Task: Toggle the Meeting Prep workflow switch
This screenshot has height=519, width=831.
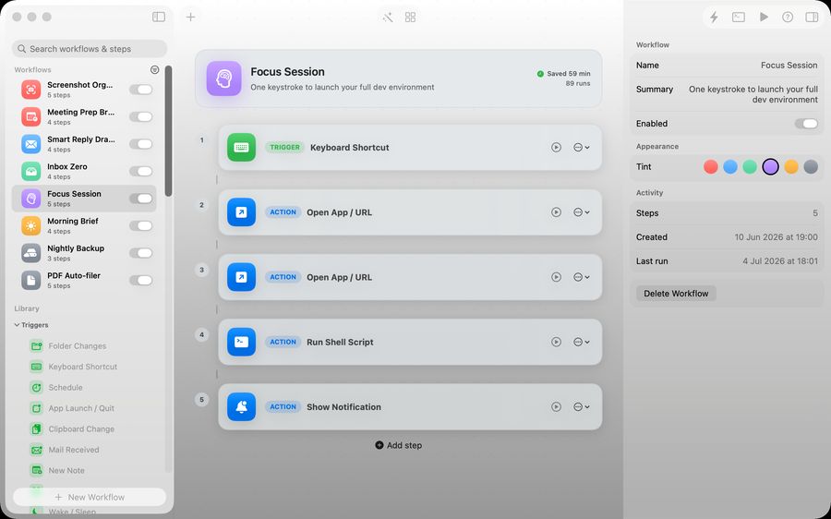Action: (141, 116)
